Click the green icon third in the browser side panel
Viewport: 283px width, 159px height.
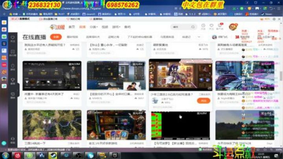click(x=4, y=37)
